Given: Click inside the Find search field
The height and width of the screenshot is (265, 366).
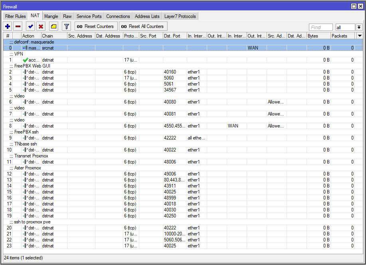Looking at the screenshot, I should click(x=320, y=27).
